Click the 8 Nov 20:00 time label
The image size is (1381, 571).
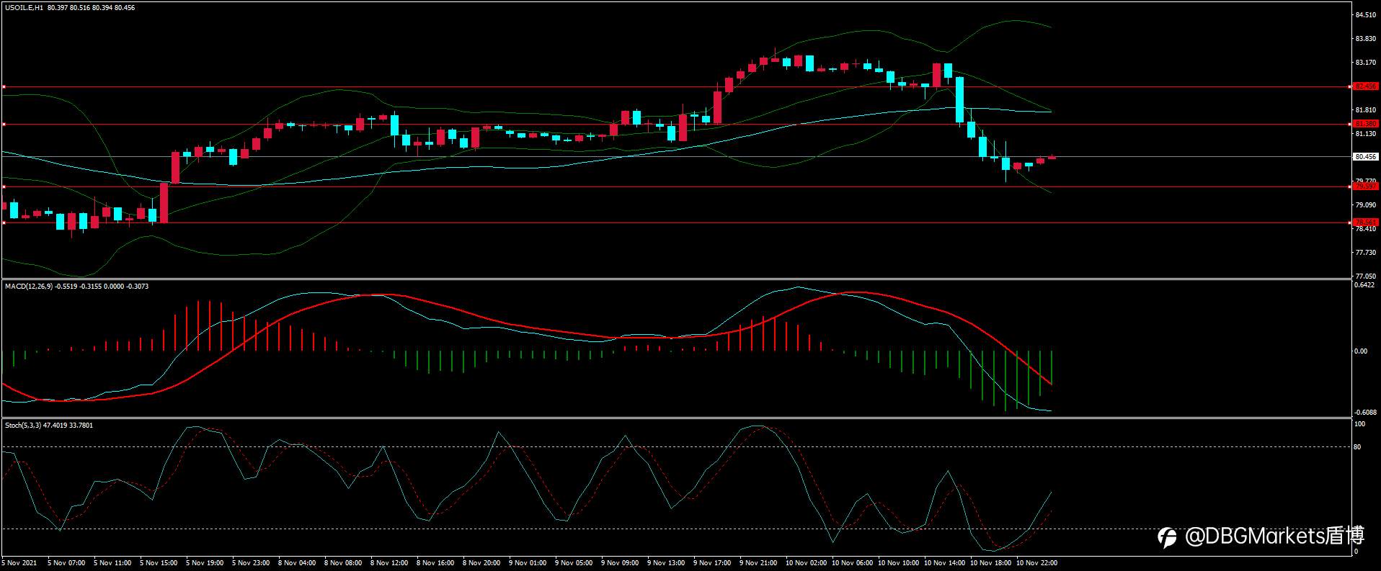[481, 563]
